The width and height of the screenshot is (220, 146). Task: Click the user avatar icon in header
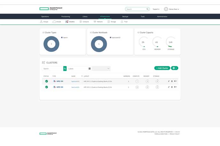tap(166, 9)
